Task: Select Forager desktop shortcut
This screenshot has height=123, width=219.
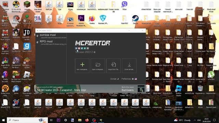Action: click(x=27, y=104)
